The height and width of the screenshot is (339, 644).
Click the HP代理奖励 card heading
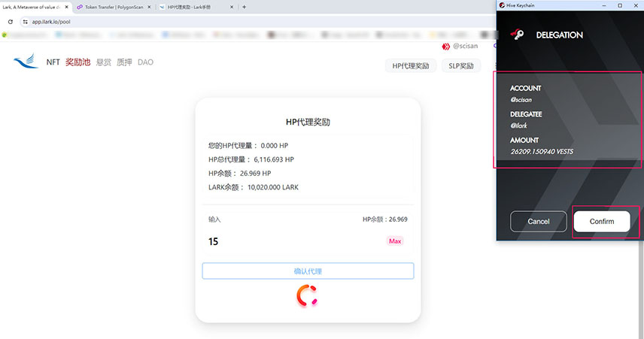pyautogui.click(x=308, y=122)
